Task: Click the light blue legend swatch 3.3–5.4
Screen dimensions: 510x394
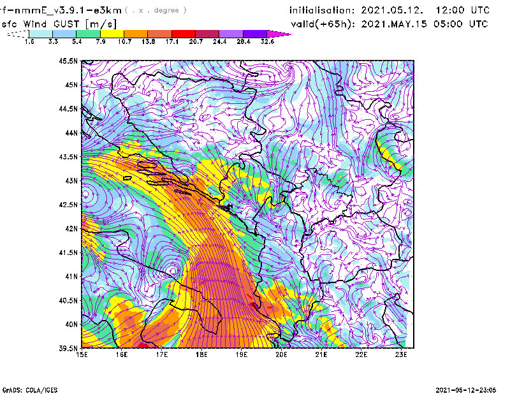Action: [64, 34]
